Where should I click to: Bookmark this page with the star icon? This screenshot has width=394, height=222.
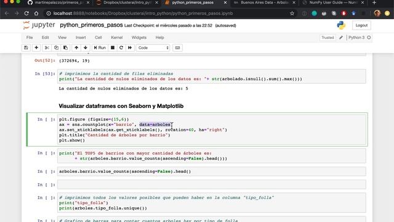point(292,14)
